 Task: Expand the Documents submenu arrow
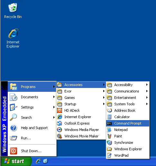tap(54, 97)
